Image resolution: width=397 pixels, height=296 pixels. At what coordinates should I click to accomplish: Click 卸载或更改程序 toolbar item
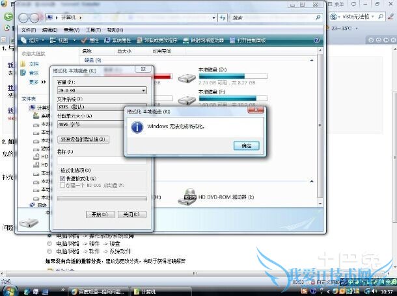point(157,40)
